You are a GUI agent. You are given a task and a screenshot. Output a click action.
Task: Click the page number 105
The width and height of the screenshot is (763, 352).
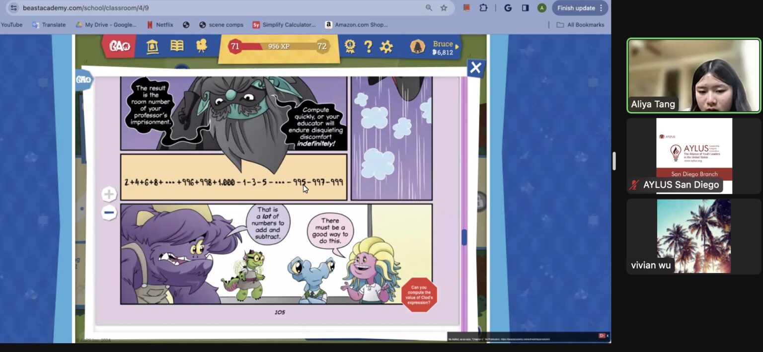point(280,312)
